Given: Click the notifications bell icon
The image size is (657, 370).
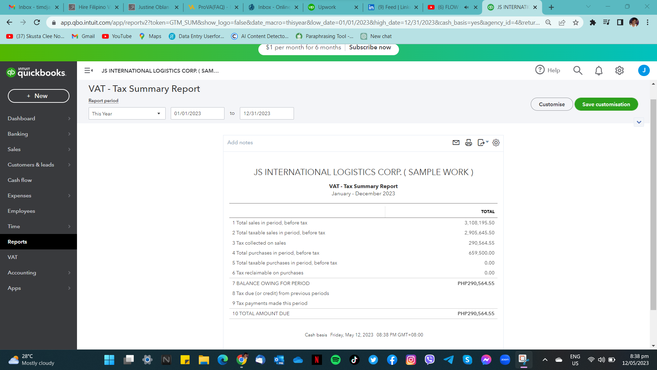Looking at the screenshot, I should (x=598, y=71).
